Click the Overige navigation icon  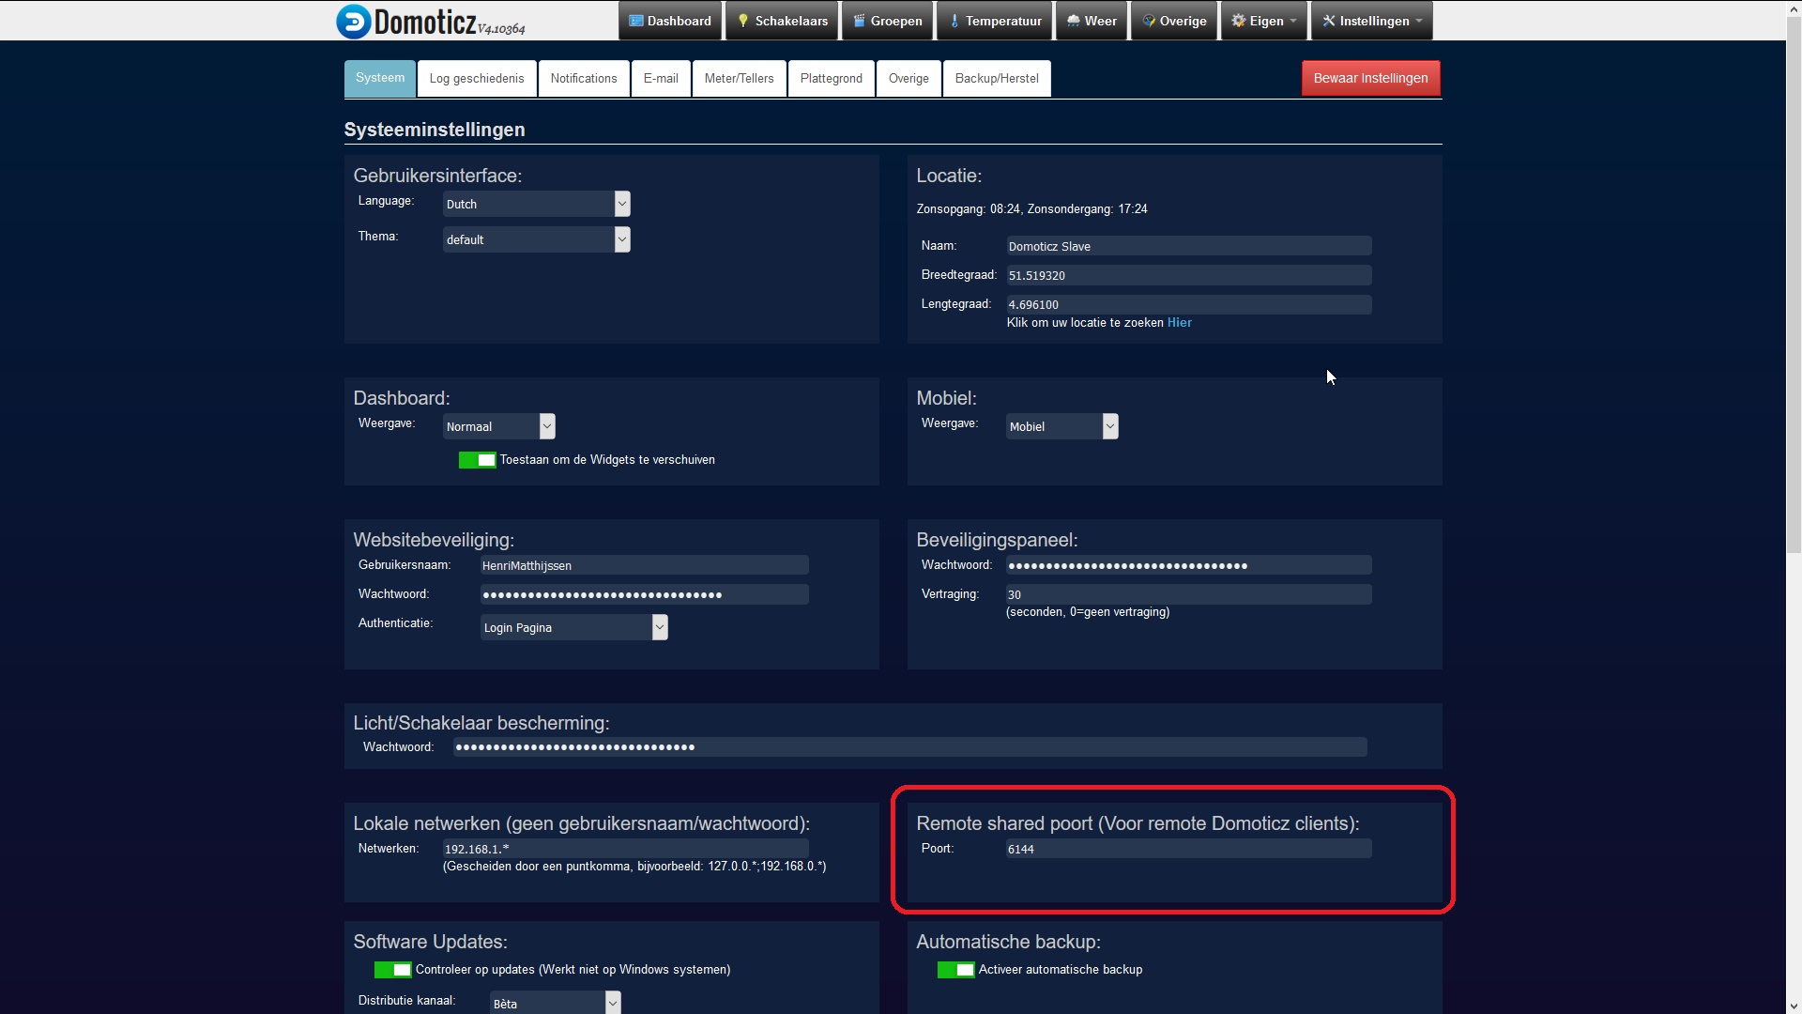point(1148,21)
